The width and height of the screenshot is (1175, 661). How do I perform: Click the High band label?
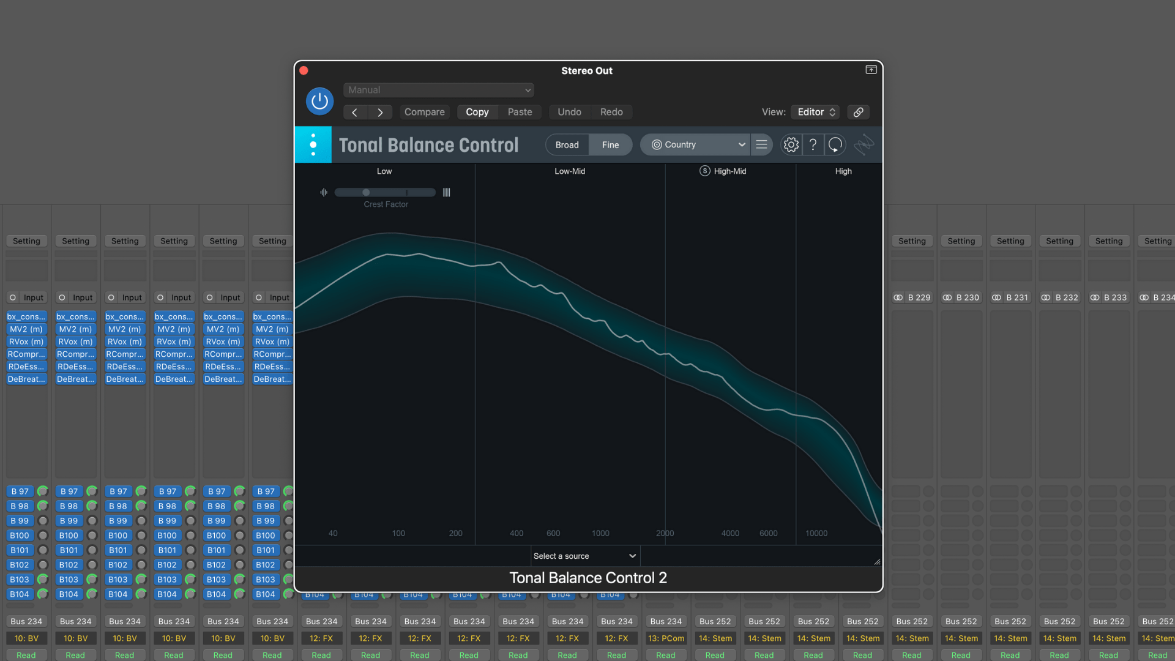[843, 171]
